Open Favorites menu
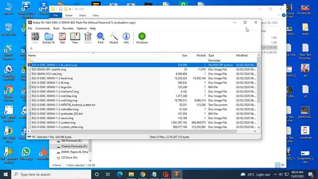Screen dimensions: 318x179 tap(68, 28)
